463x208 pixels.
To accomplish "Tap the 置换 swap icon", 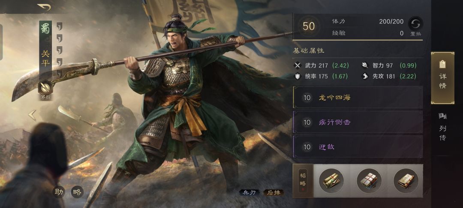I will [x=415, y=24].
